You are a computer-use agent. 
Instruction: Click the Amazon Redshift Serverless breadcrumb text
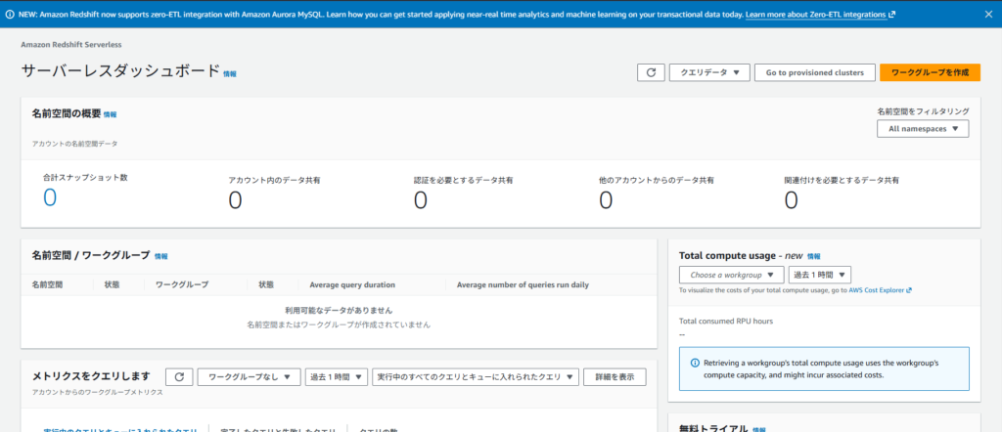tap(71, 45)
